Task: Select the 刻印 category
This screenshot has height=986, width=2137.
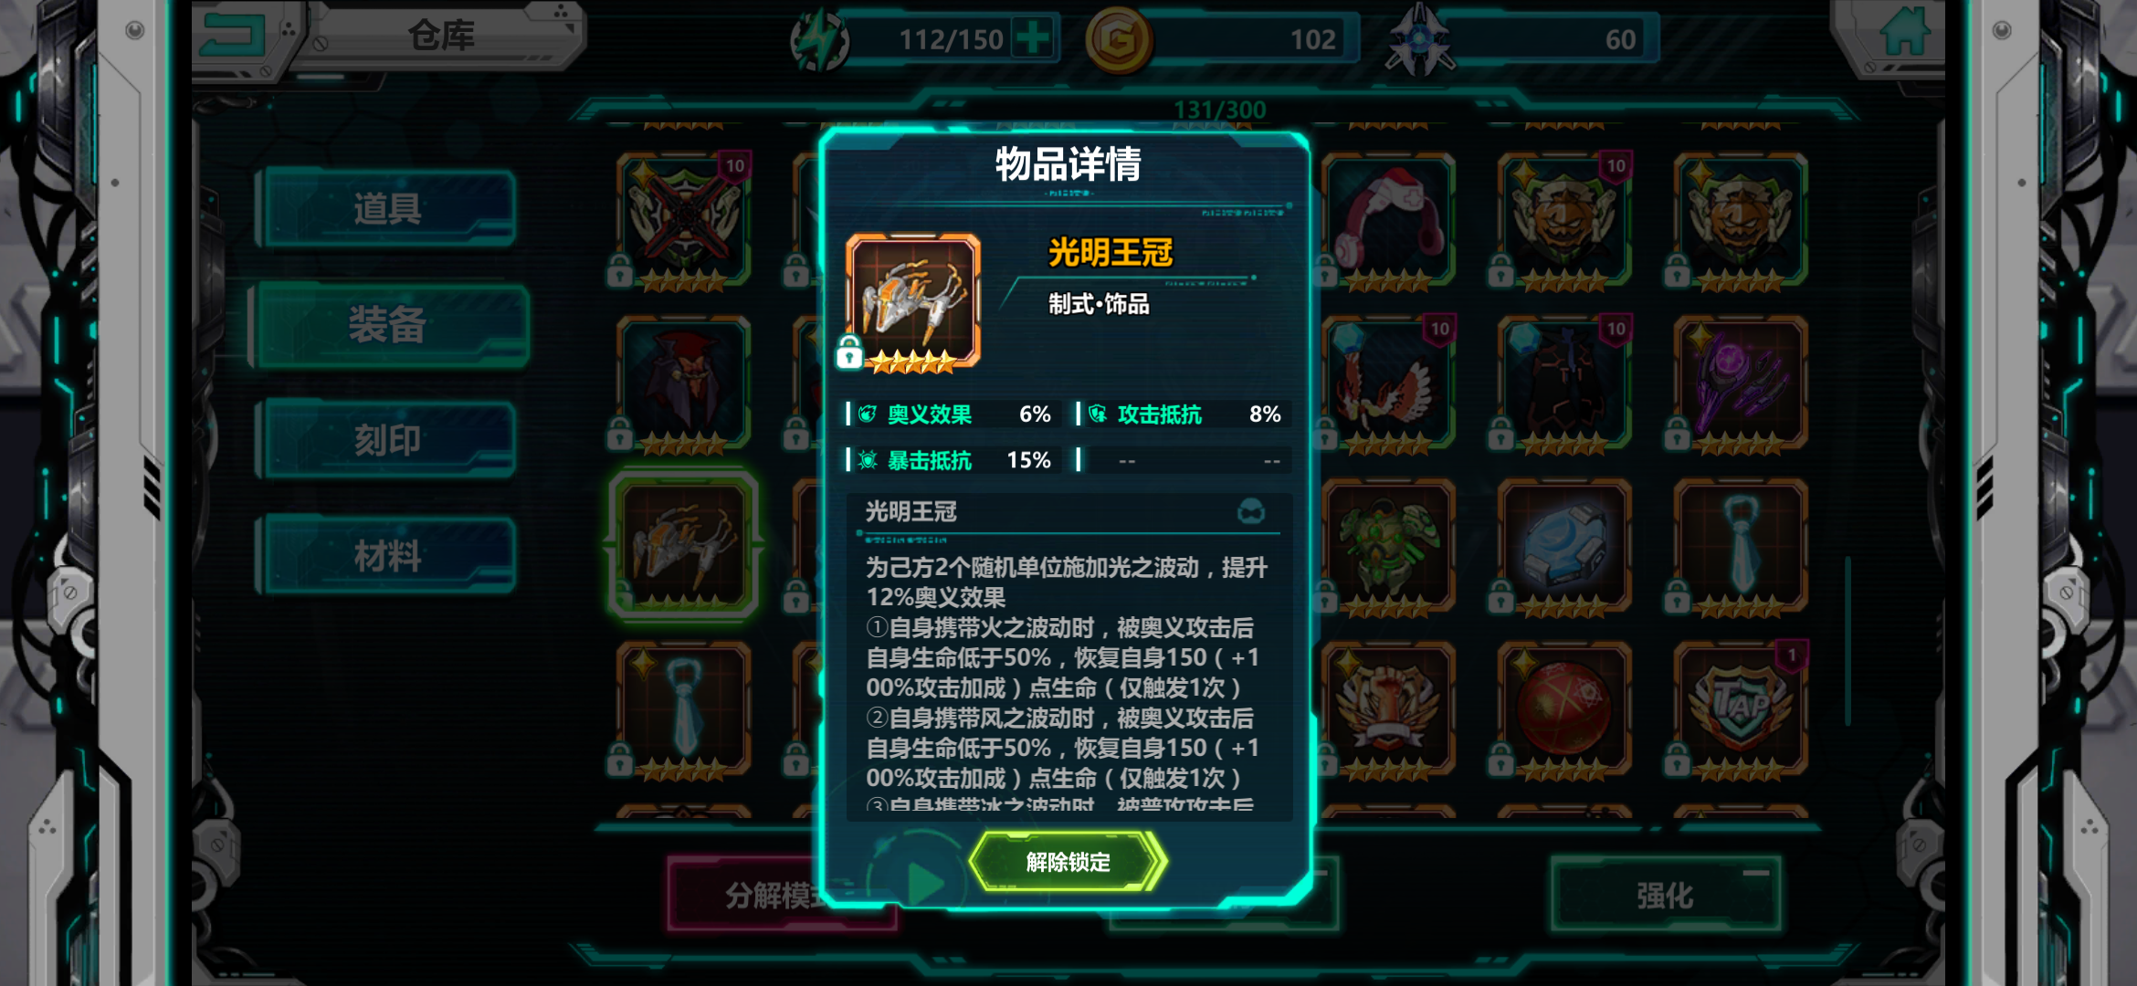Action: pyautogui.click(x=386, y=440)
